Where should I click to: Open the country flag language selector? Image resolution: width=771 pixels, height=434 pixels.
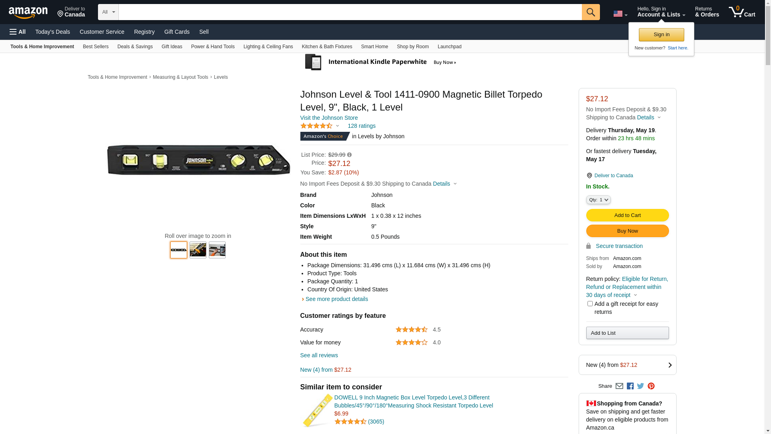tap(620, 14)
